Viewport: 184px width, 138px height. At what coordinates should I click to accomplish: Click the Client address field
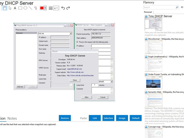pyautogui.click(x=101, y=38)
